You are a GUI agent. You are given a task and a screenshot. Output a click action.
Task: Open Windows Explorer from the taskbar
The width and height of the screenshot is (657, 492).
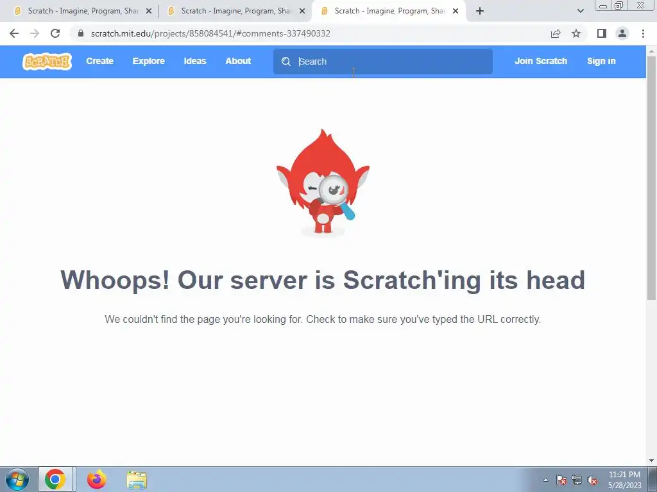tap(137, 480)
